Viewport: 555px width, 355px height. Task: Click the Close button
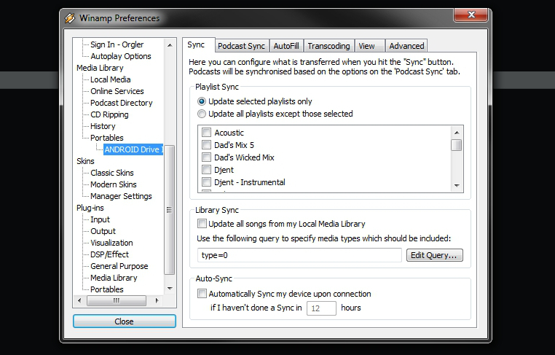125,321
